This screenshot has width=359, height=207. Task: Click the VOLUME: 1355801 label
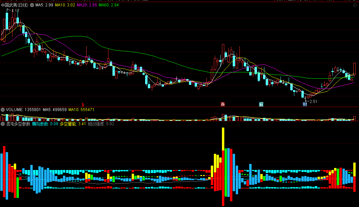[23, 110]
